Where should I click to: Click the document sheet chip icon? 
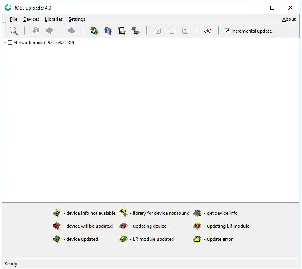[122, 31]
